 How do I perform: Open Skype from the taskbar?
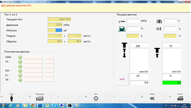click(55, 106)
